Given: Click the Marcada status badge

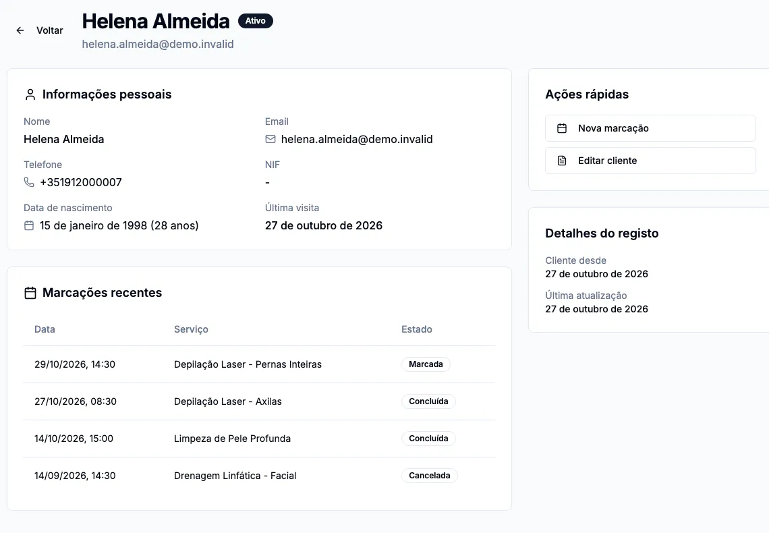Looking at the screenshot, I should click(x=426, y=364).
